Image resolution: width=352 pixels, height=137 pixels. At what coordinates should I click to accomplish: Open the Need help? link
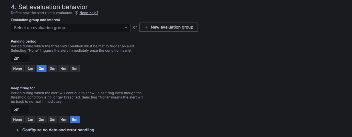click(x=89, y=13)
